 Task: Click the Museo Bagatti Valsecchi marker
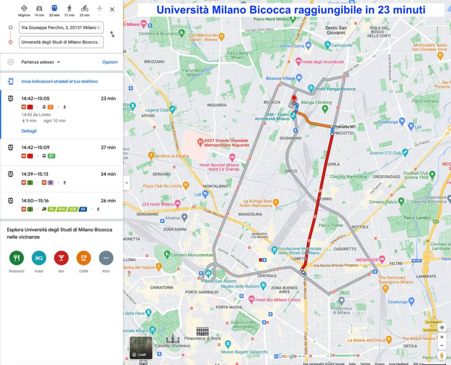pyautogui.click(x=228, y=344)
